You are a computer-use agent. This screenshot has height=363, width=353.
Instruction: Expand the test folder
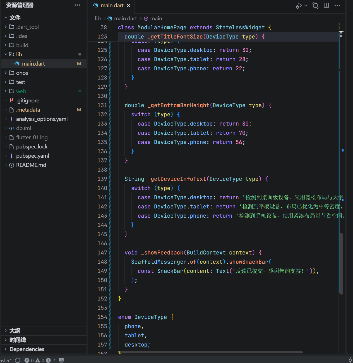(44, 82)
